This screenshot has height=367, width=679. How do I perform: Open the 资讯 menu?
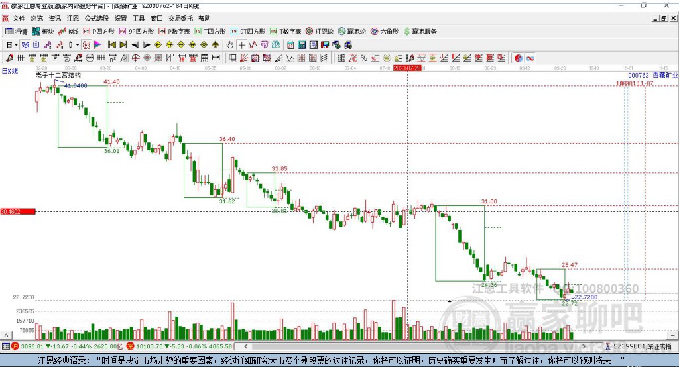[54, 18]
